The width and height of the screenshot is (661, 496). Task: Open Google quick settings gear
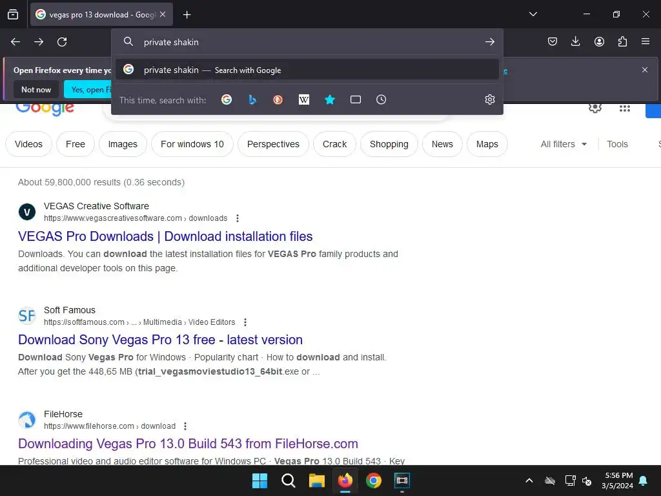[x=595, y=108]
